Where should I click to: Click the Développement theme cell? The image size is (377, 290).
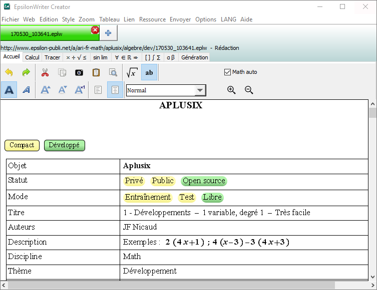click(244, 272)
